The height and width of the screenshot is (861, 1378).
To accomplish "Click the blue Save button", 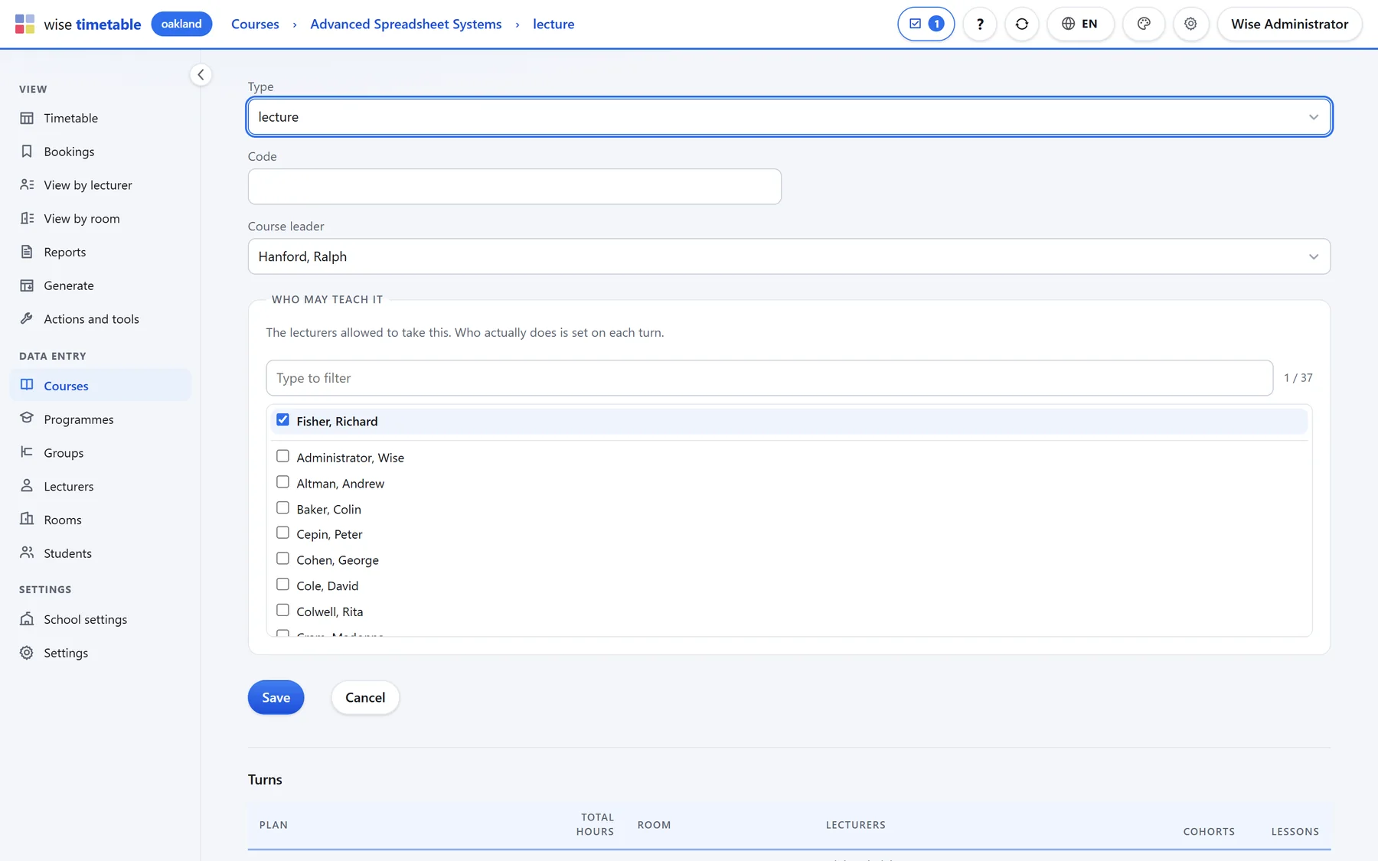I will click(x=276, y=697).
